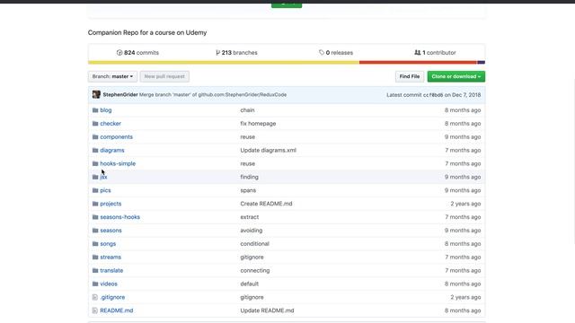The image size is (575, 323).
Task: Click the folder icon beside hooks-simple
Action: tap(95, 163)
